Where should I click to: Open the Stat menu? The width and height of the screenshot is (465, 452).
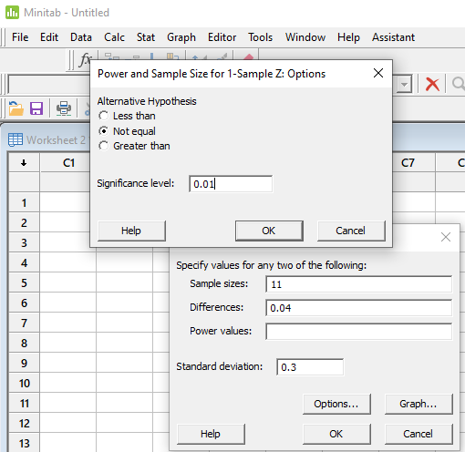pos(146,37)
